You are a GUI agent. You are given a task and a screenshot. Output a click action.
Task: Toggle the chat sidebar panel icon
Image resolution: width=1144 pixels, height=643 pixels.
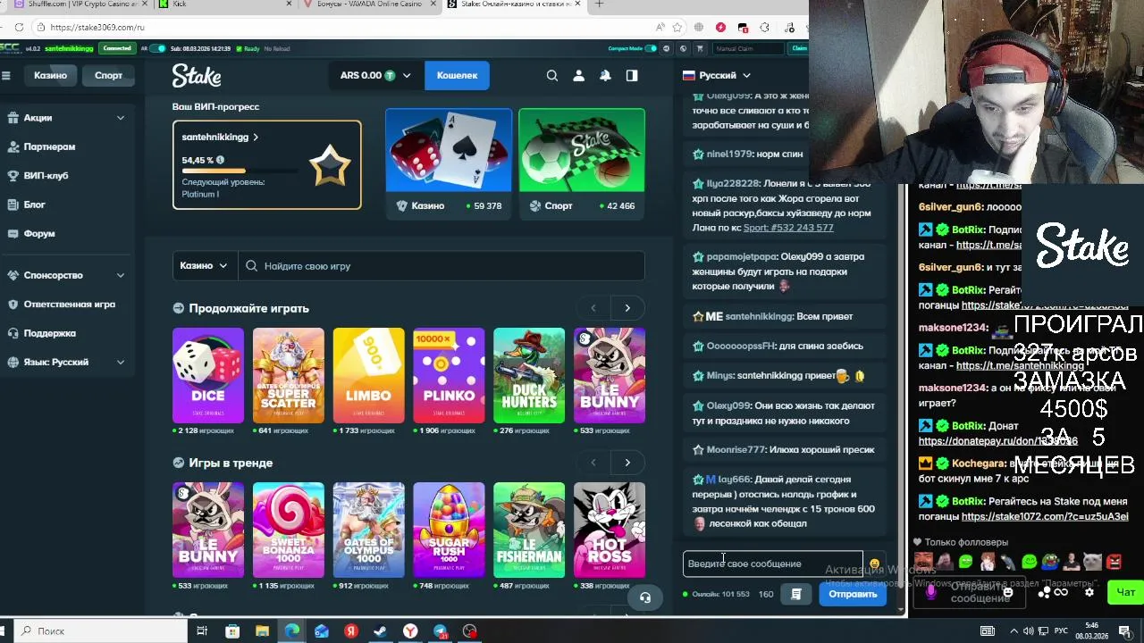click(632, 76)
